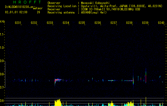Click the meteor count value 26
Viewport: 167px width, 106px height.
(x=38, y=12)
